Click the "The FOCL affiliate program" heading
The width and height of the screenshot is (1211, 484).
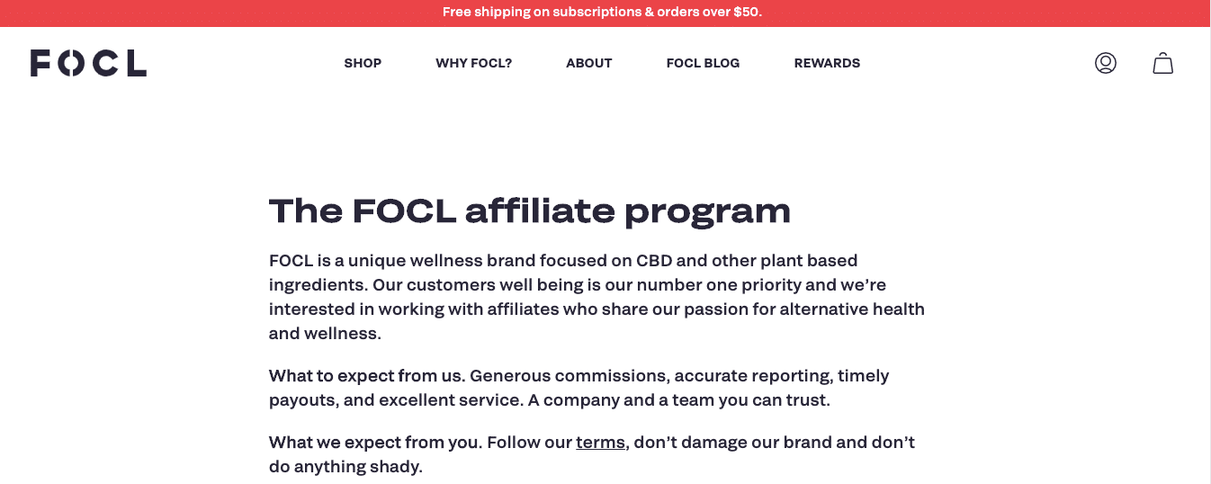click(529, 211)
